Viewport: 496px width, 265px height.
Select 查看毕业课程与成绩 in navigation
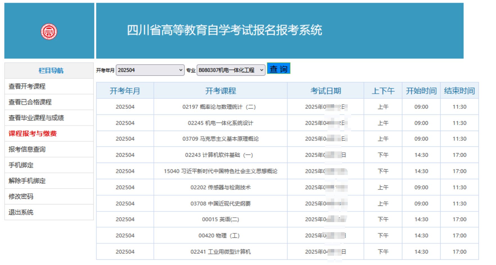36,118
